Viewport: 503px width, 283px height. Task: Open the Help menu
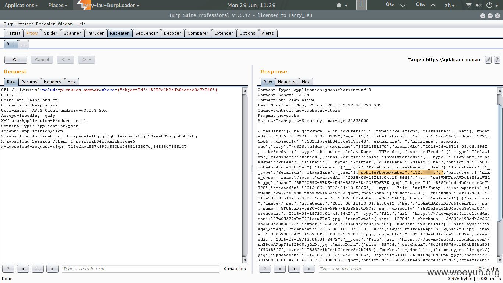click(81, 24)
